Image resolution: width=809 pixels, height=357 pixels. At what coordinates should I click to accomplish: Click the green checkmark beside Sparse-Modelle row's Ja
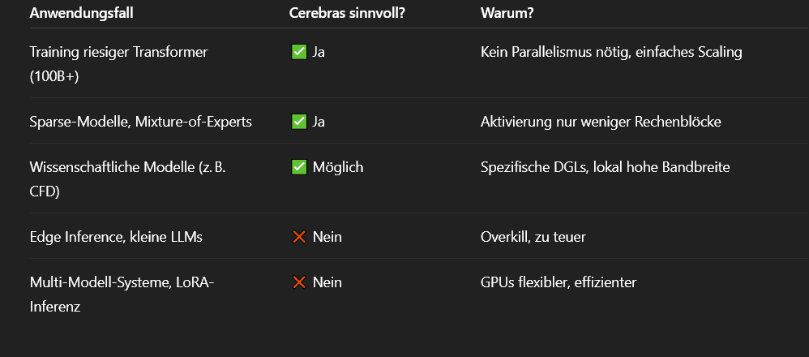point(299,122)
